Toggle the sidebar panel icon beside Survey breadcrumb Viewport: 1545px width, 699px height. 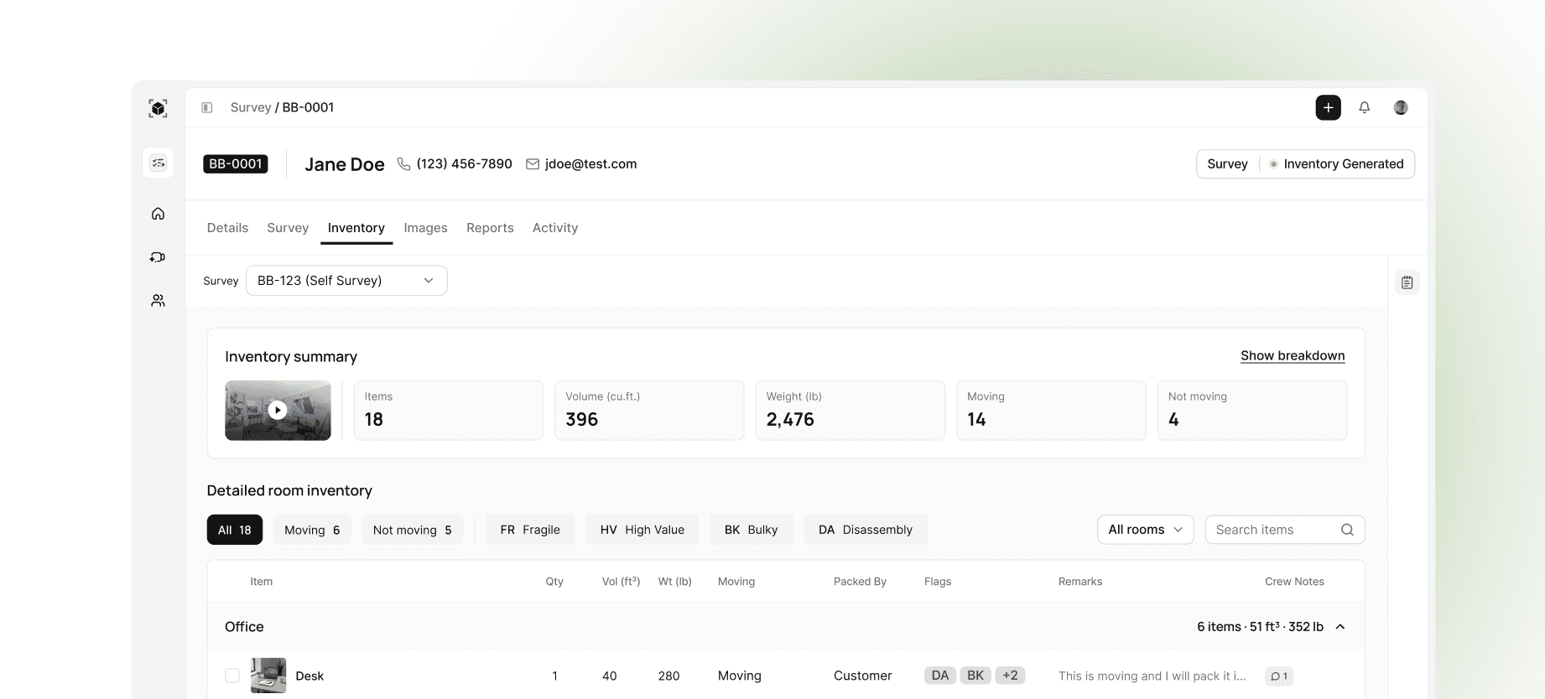207,107
